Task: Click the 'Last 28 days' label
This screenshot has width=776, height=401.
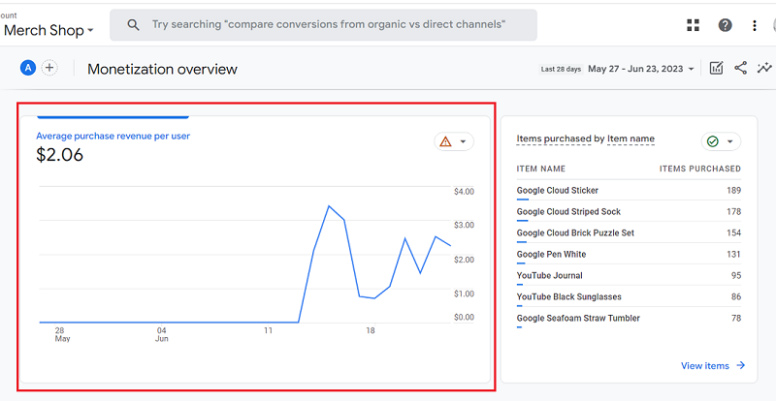Action: 561,69
